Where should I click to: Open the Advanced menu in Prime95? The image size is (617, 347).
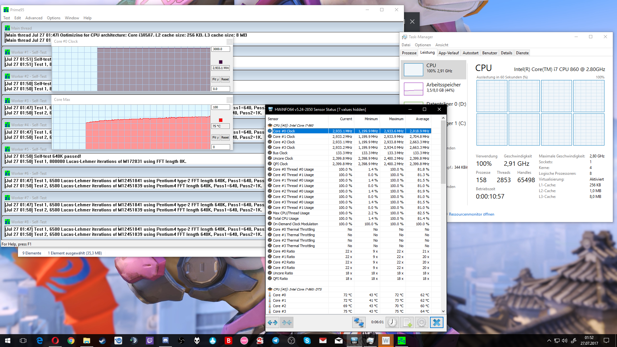coord(34,18)
